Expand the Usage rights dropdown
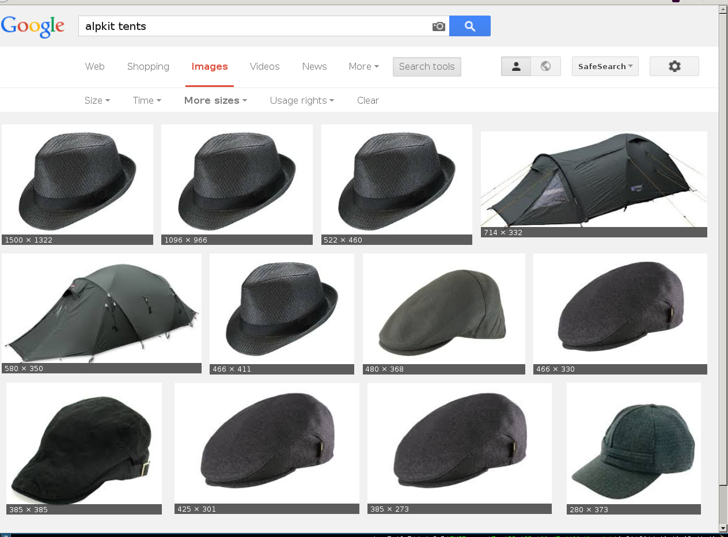 (x=302, y=100)
